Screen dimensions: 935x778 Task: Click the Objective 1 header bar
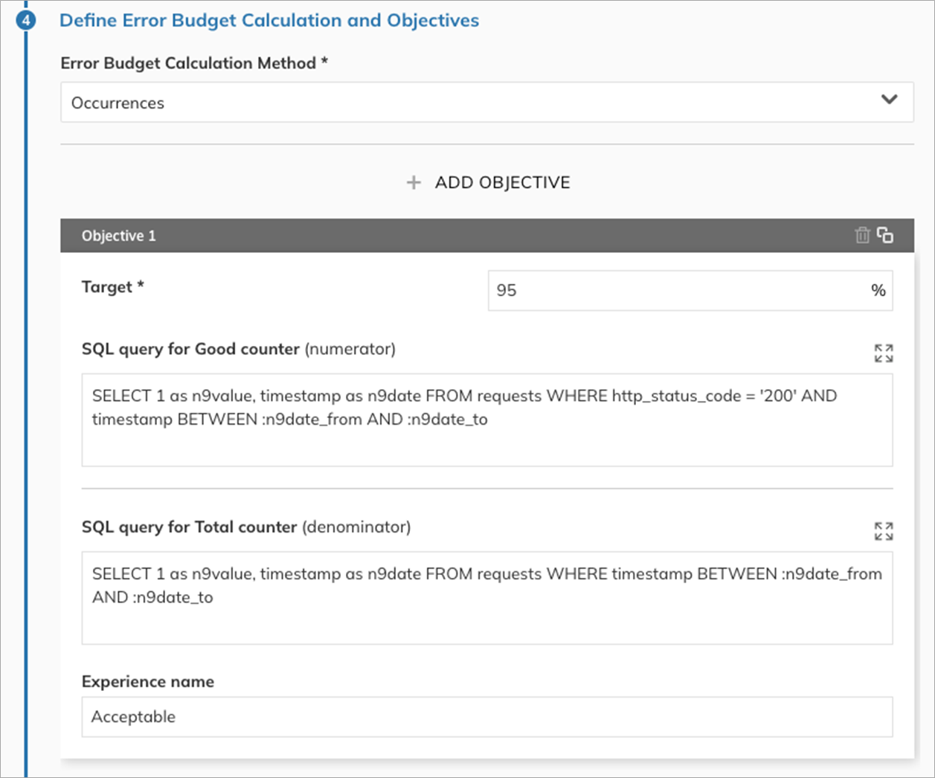(x=446, y=236)
